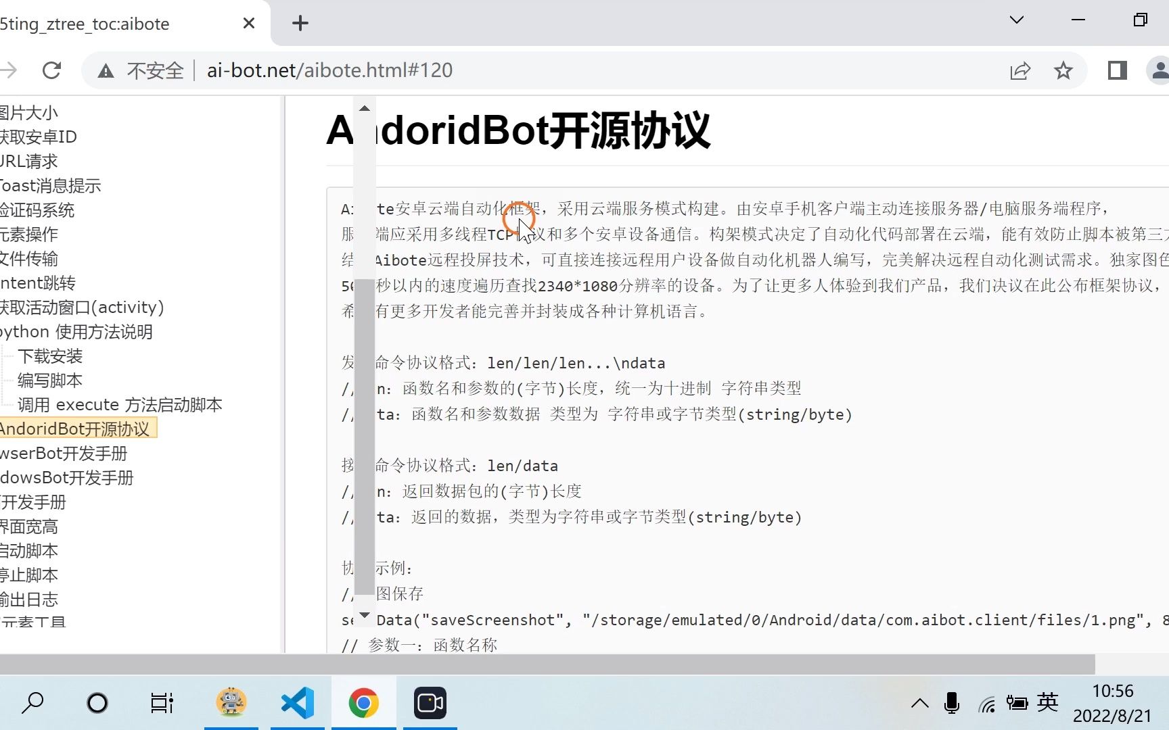Select WindowsBot开发手册 sidebar item
Viewport: 1169px width, 730px height.
[x=67, y=478]
